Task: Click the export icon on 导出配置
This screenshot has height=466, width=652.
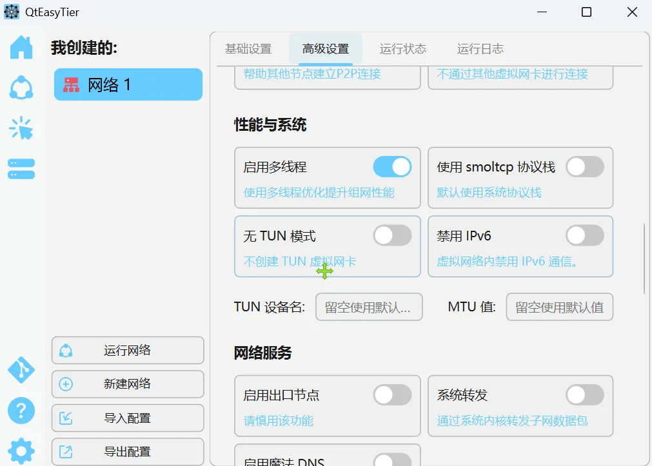Action: pyautogui.click(x=66, y=452)
